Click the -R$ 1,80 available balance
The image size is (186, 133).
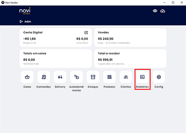coord(30,39)
